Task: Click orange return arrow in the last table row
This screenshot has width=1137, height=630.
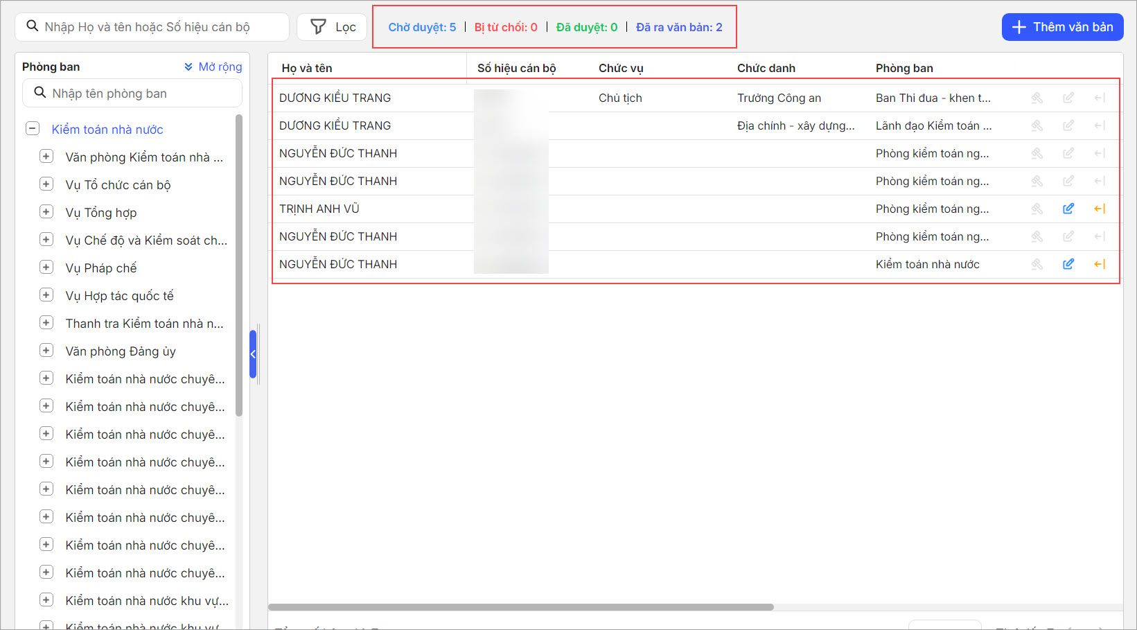Action: 1099,264
